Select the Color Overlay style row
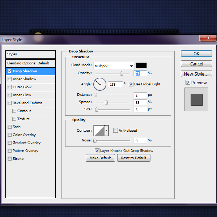This screenshot has width=217, height=217. click(x=30, y=135)
